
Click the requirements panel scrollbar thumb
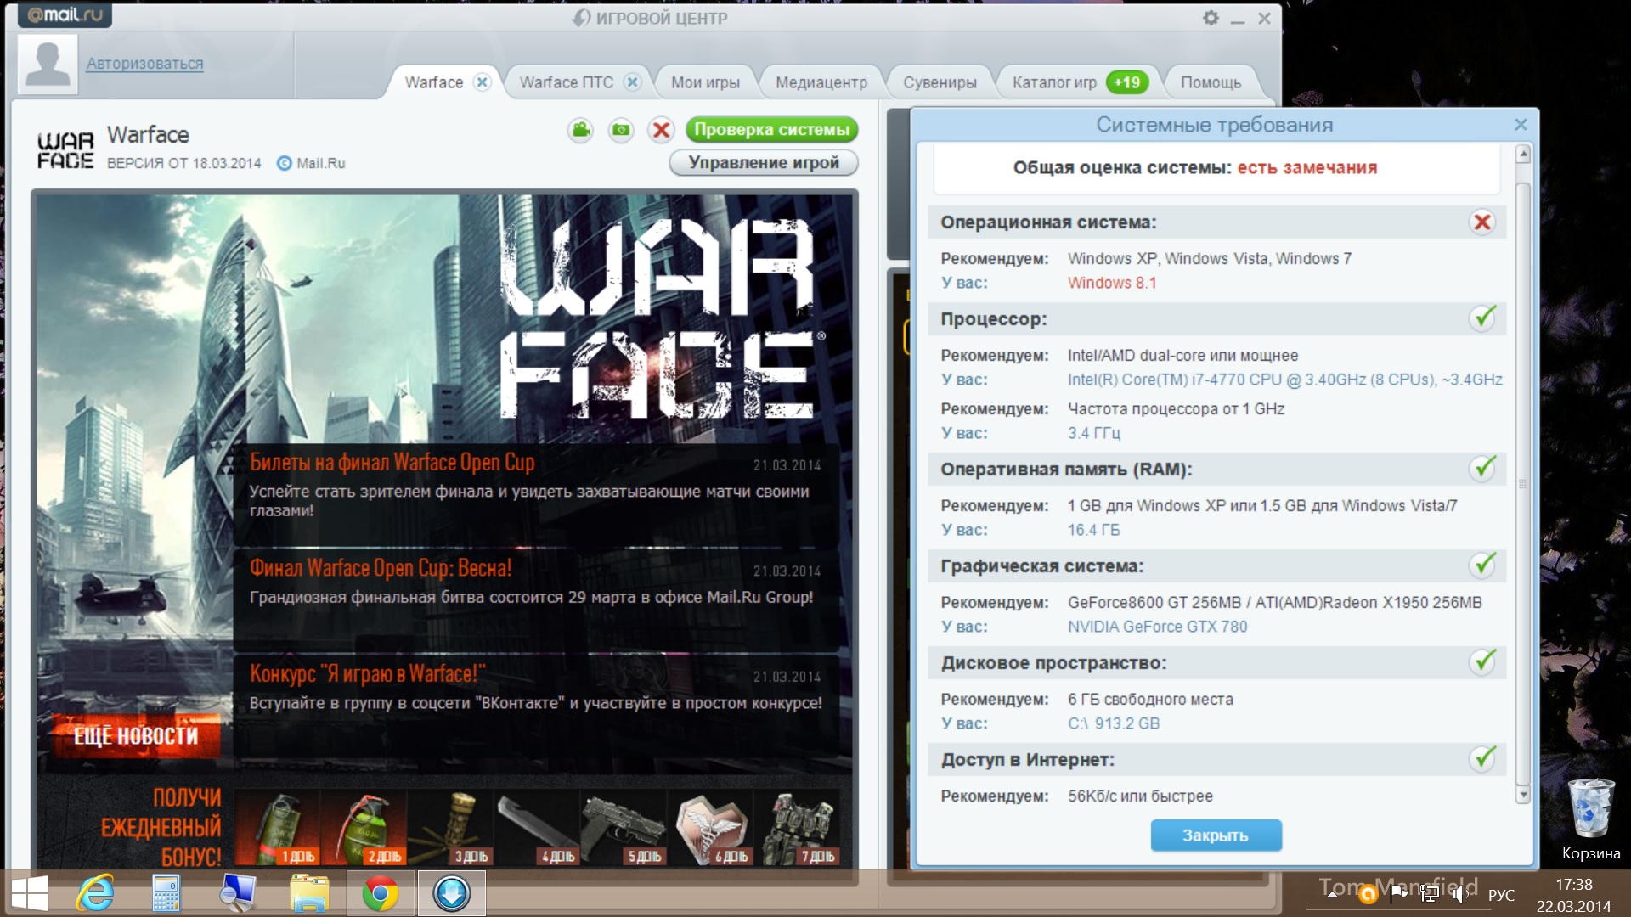(1523, 484)
